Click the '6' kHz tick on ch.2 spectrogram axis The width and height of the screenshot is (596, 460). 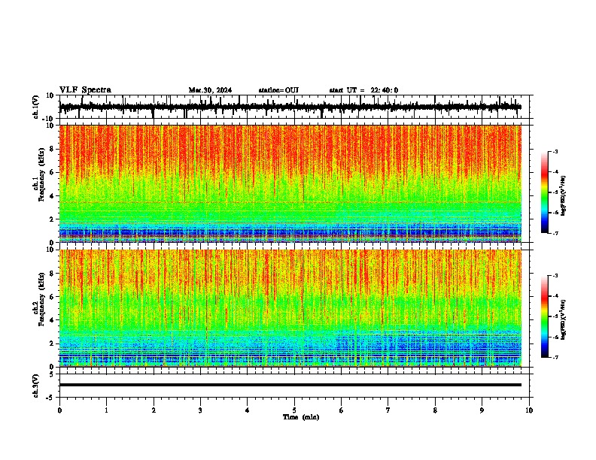tap(51, 297)
